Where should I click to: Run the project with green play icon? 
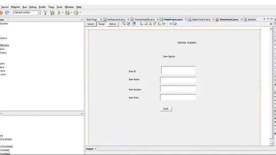[x=59, y=12]
